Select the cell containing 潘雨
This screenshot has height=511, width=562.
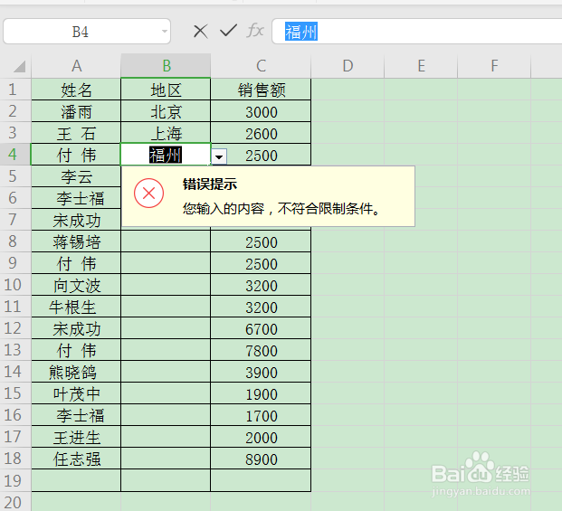click(76, 111)
